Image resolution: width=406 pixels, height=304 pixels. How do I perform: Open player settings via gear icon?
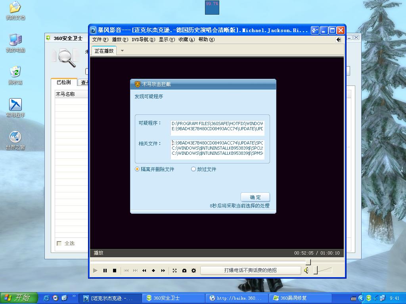[x=193, y=270]
